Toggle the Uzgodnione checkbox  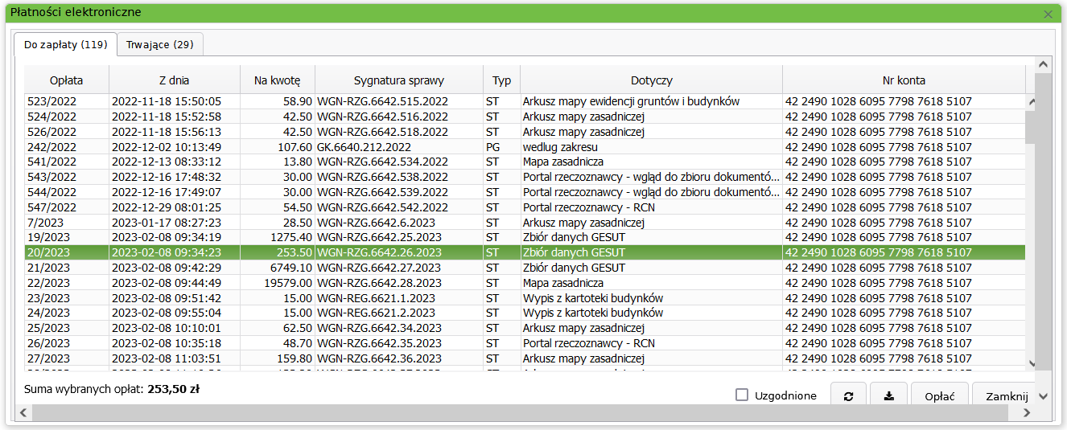[742, 395]
